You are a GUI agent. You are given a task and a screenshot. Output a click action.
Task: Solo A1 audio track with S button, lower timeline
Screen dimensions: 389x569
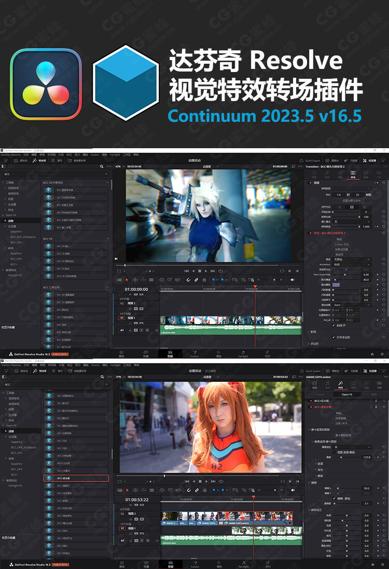[142, 540]
